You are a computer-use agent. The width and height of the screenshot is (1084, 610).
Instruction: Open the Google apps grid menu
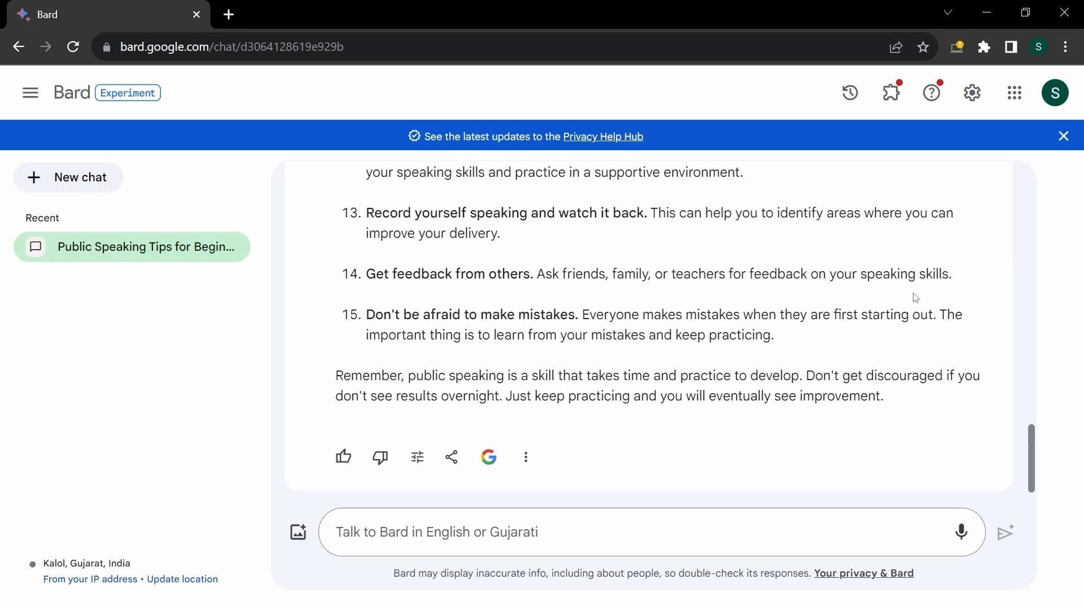tap(1014, 93)
